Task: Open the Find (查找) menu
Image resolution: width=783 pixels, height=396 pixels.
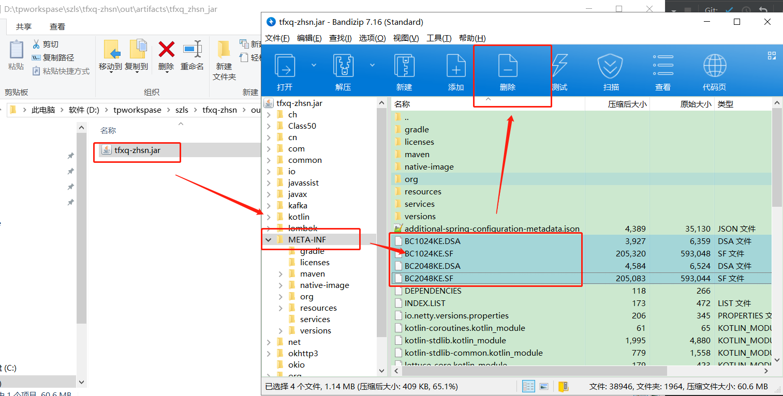Action: click(x=341, y=38)
